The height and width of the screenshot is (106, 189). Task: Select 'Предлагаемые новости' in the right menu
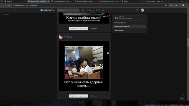coord(129,26)
